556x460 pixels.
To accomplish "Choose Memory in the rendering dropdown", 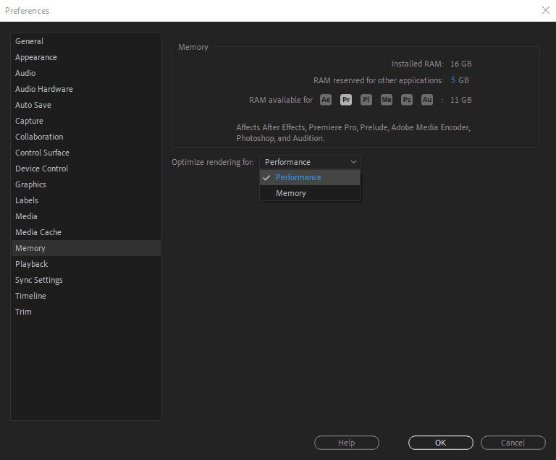I will point(291,193).
